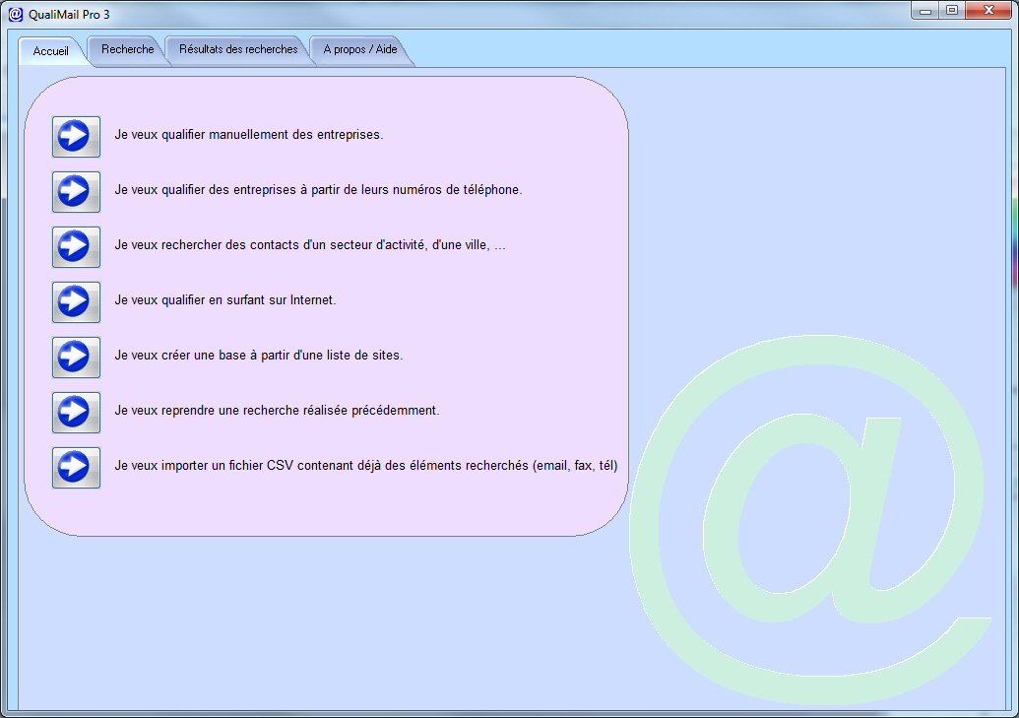The height and width of the screenshot is (718, 1019).
Task: Maximize the QualiMail Pro 3 window
Action: coord(952,11)
